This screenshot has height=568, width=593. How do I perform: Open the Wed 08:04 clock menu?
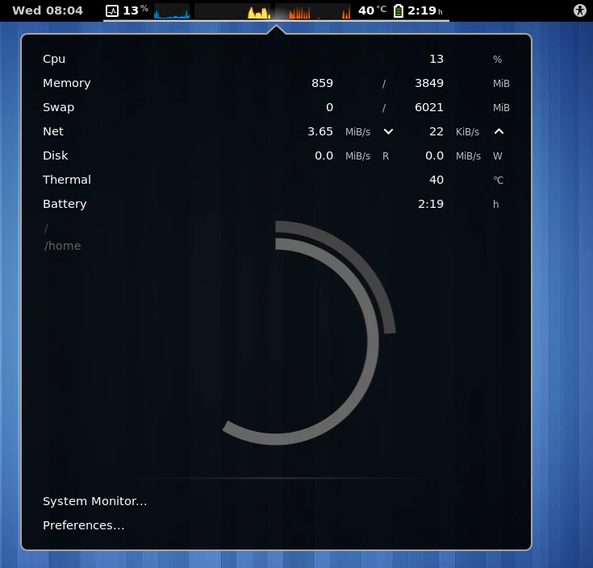[48, 10]
